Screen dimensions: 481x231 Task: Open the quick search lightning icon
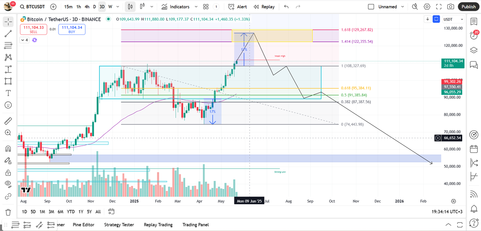coord(414,7)
